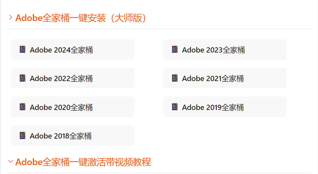
Task: Click the Adobe 2023全家桶 archive icon
Action: click(x=175, y=50)
